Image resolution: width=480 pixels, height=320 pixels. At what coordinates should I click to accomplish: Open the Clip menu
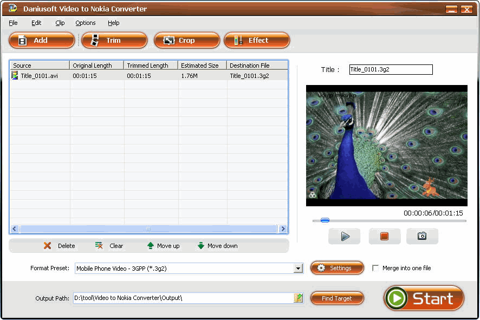pyautogui.click(x=60, y=23)
